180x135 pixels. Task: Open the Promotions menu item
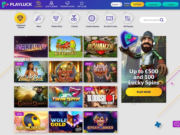coord(67,4)
